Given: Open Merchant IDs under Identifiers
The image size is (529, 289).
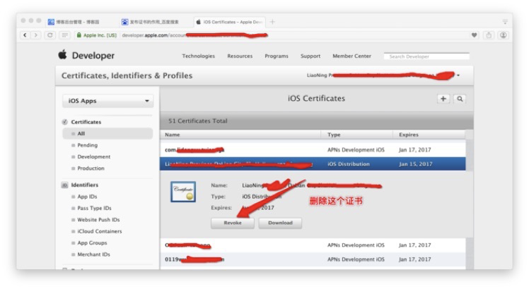Looking at the screenshot, I should pos(93,254).
